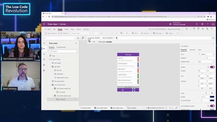Open the Align button

point(170,33)
